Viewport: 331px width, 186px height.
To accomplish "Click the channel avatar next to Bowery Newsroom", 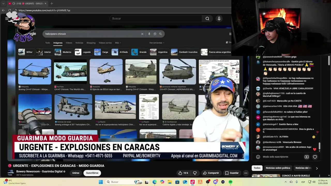I will [x=11, y=173].
